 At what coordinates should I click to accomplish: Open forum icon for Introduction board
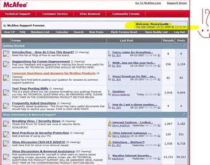pos(6,54)
